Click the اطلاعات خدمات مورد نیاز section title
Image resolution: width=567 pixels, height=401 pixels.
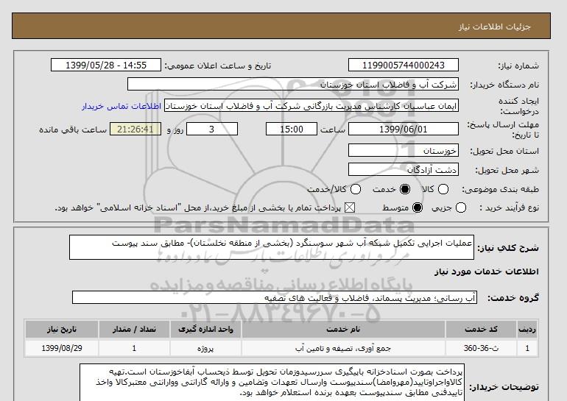486,272
